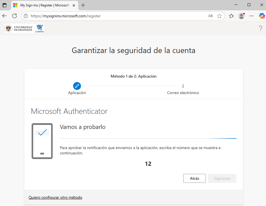266x206 pixels.
Task: Click Método 1 de 2: Aplicación label
Action: click(x=133, y=76)
